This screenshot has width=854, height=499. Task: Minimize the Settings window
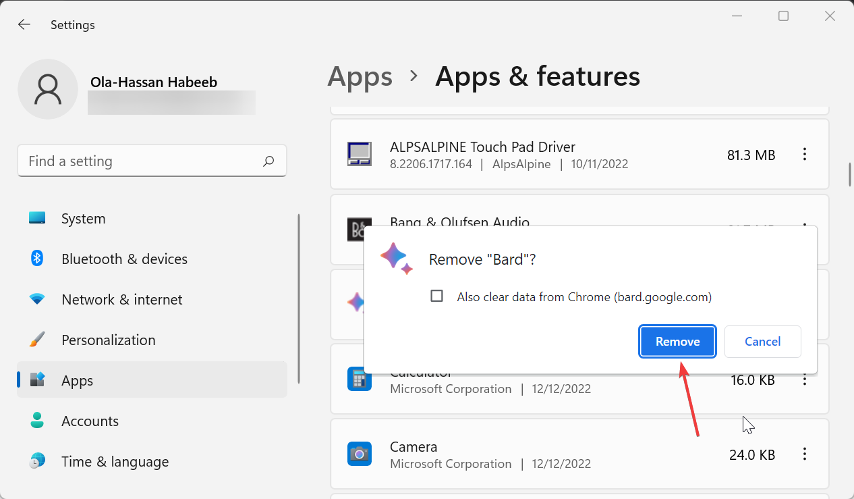737,16
